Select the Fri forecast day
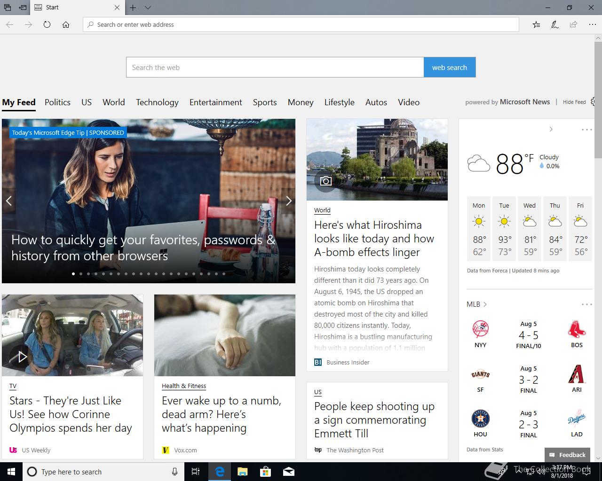 [580, 229]
